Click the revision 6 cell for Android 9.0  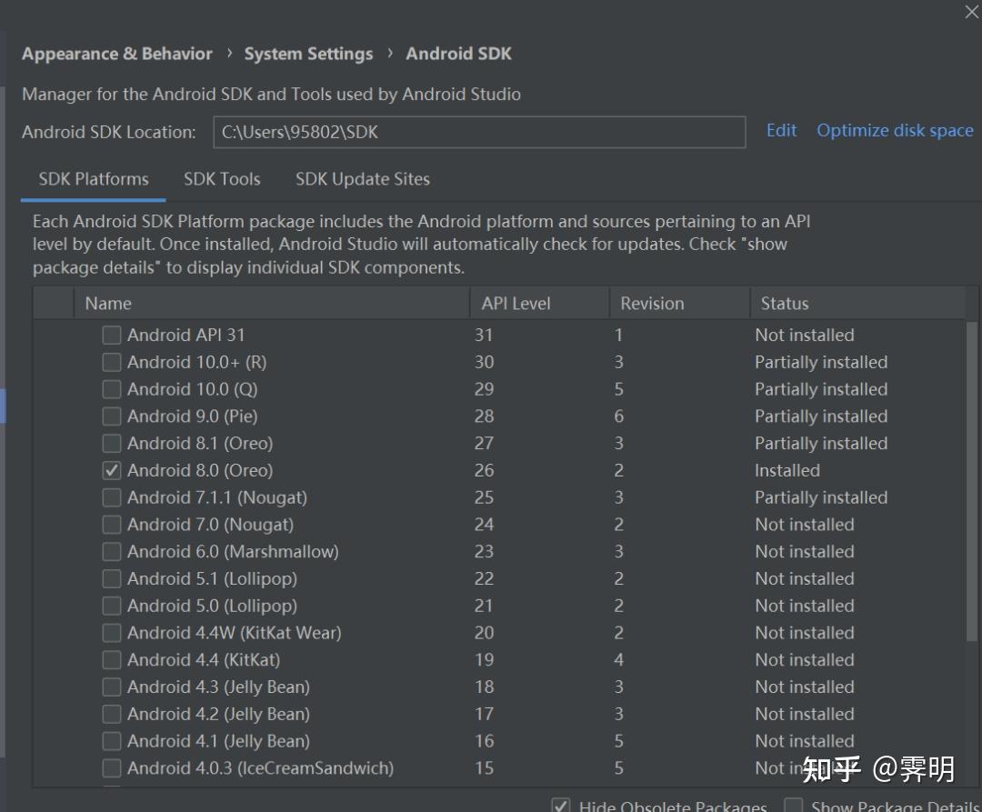coord(619,416)
